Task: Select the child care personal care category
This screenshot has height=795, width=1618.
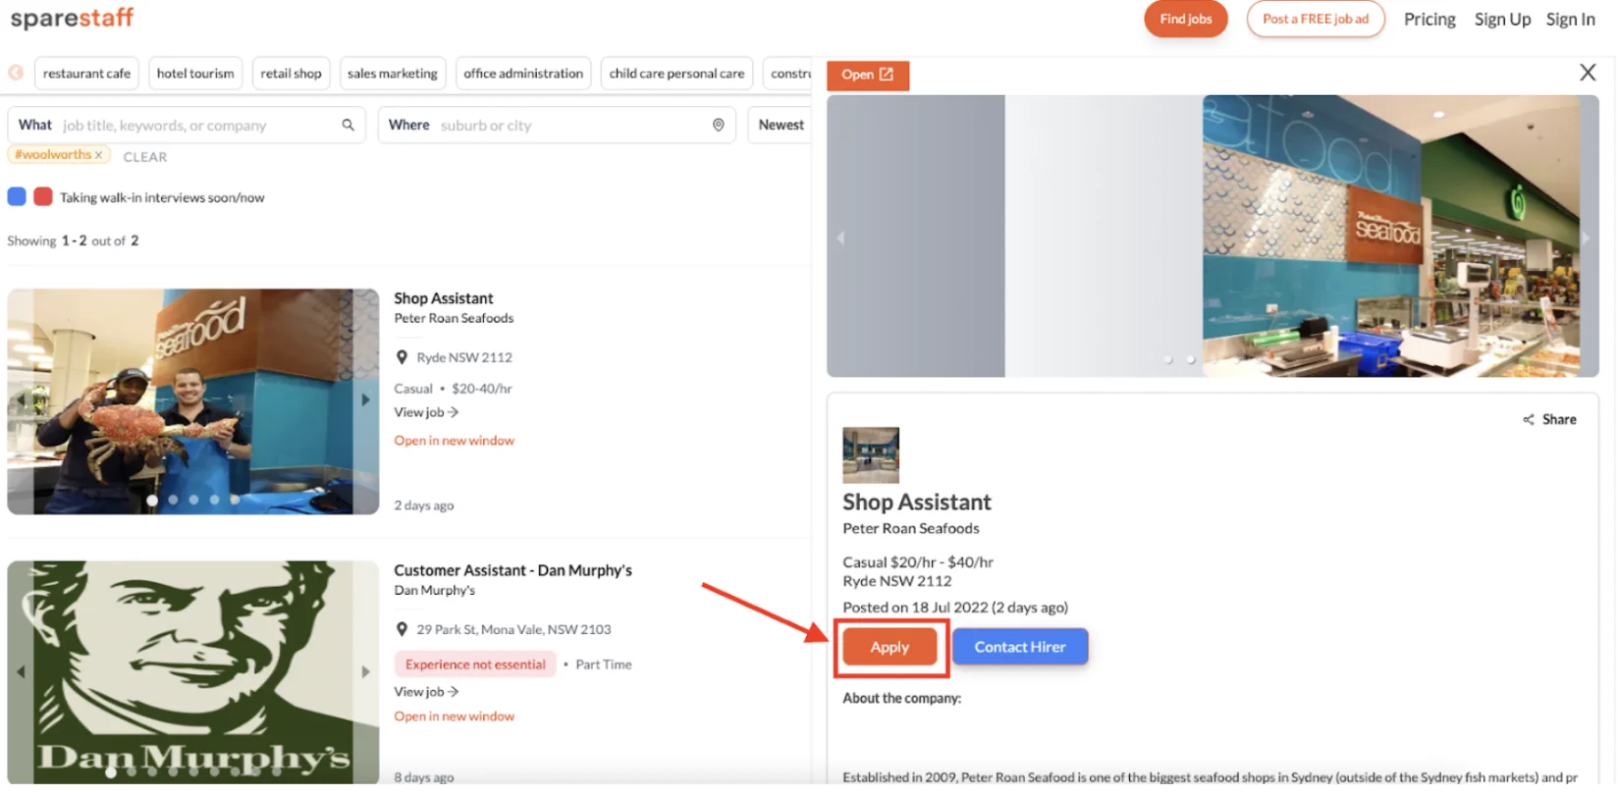Action: click(676, 73)
